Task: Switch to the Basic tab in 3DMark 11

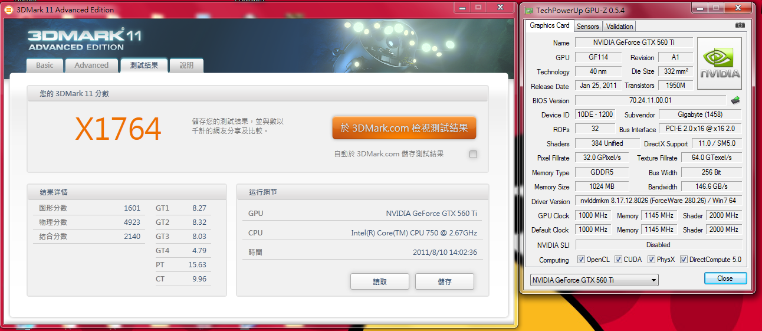Action: click(44, 65)
